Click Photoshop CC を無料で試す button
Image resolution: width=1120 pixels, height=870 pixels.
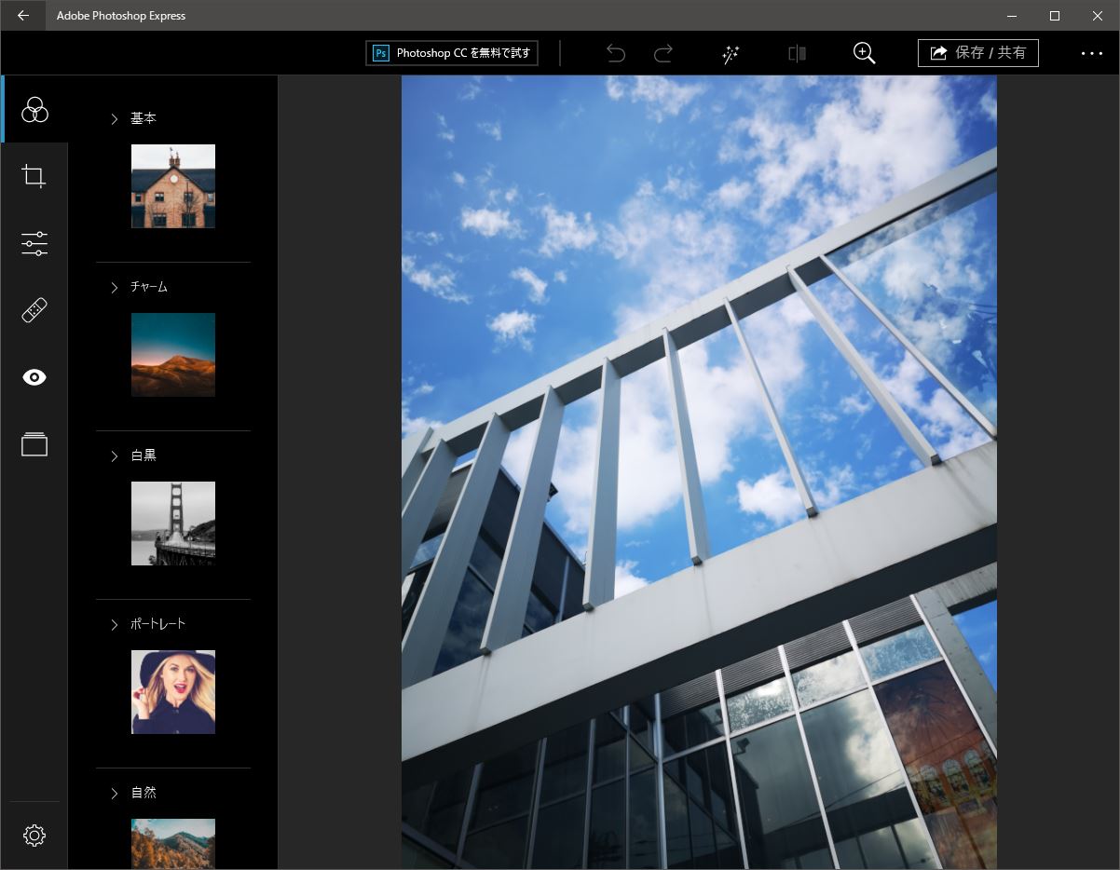click(452, 53)
